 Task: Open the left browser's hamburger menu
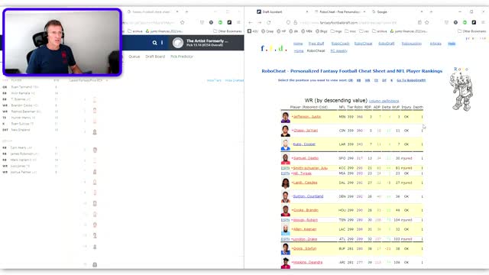coord(238,22)
